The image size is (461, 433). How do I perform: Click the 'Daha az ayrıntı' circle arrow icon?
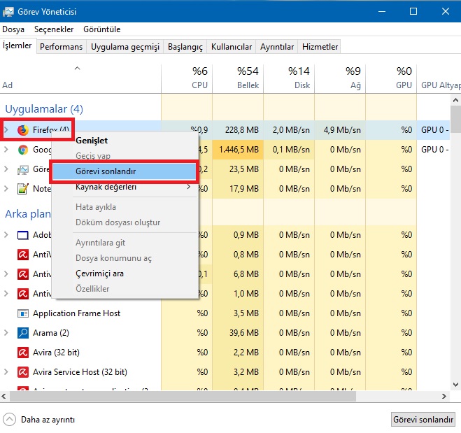9,419
